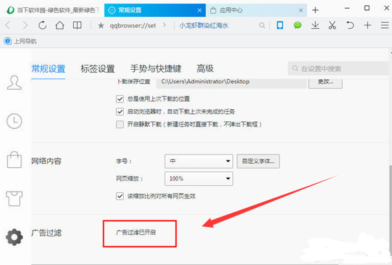
Task: Expand address bar chevron next to qqbrowser://set
Action: (164, 25)
